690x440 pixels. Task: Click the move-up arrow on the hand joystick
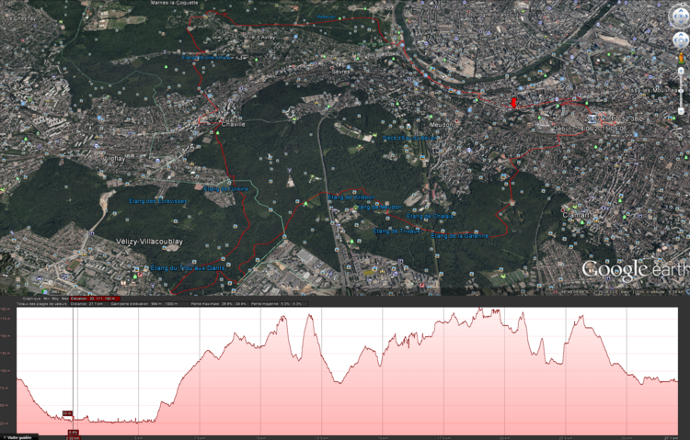click(681, 35)
